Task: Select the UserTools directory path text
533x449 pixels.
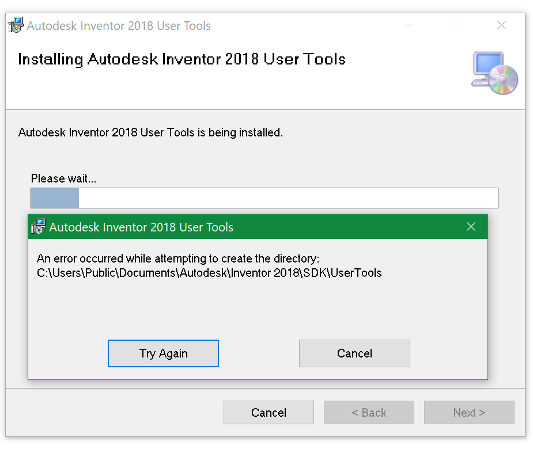Action: coord(209,273)
